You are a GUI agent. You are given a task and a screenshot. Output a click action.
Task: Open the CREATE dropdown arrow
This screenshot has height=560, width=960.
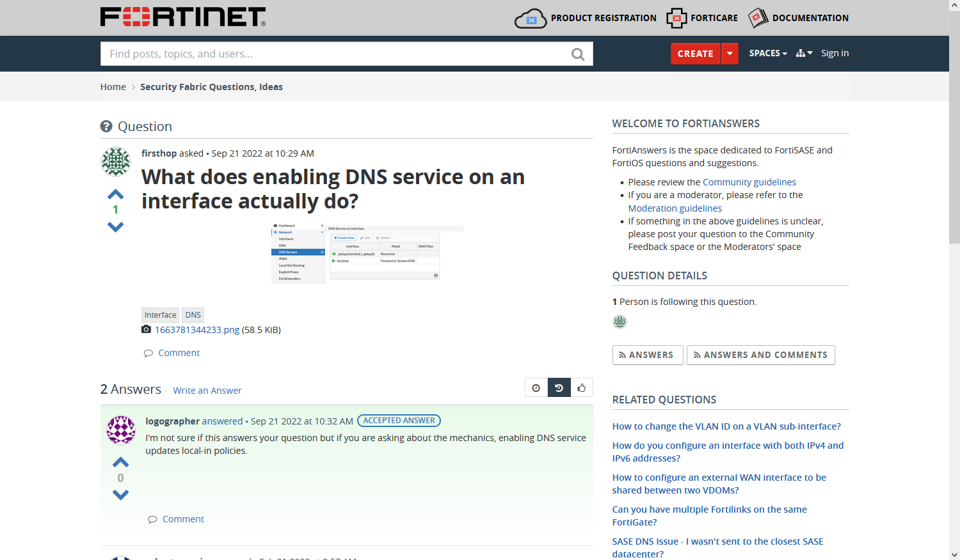[x=730, y=54]
